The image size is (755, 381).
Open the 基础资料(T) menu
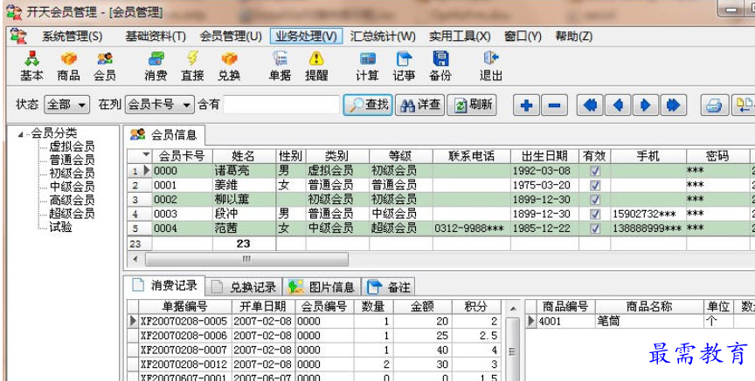156,37
